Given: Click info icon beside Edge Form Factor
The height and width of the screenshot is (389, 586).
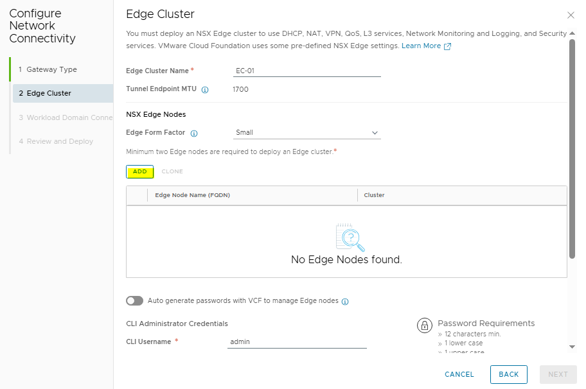Looking at the screenshot, I should pos(194,134).
